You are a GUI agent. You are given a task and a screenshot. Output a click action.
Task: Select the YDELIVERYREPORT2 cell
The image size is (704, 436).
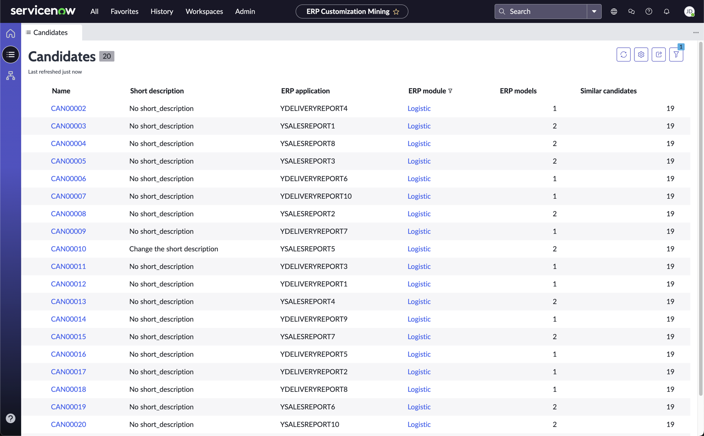coord(314,372)
